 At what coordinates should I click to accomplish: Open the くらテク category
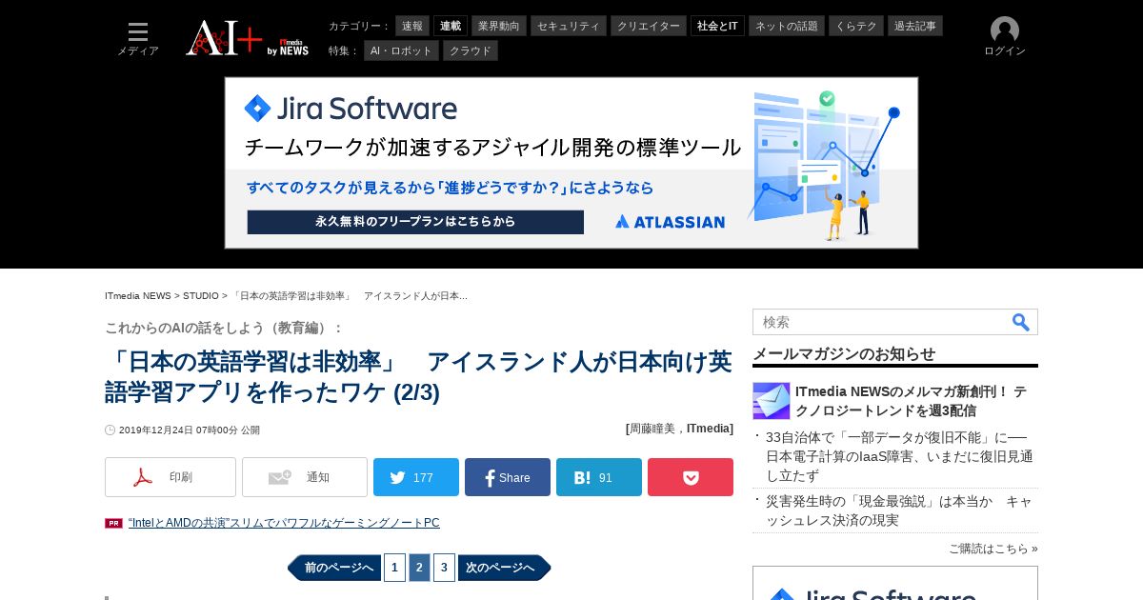pyautogui.click(x=856, y=26)
